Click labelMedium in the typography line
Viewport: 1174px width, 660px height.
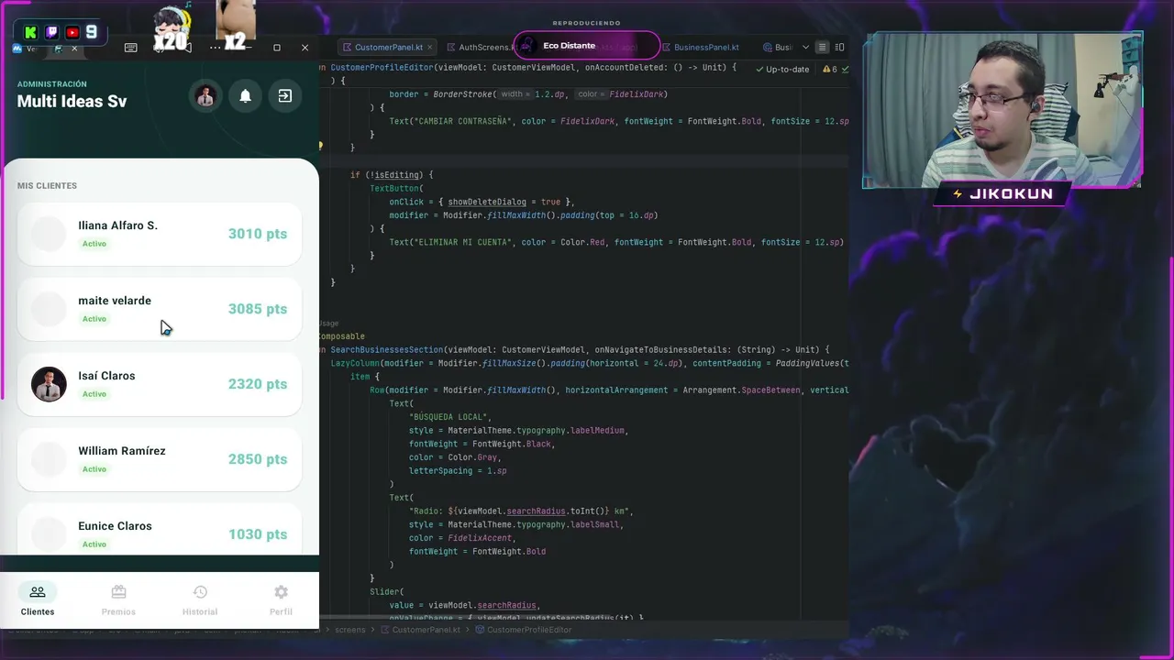point(596,431)
